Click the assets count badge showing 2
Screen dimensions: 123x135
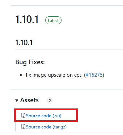tap(50, 101)
